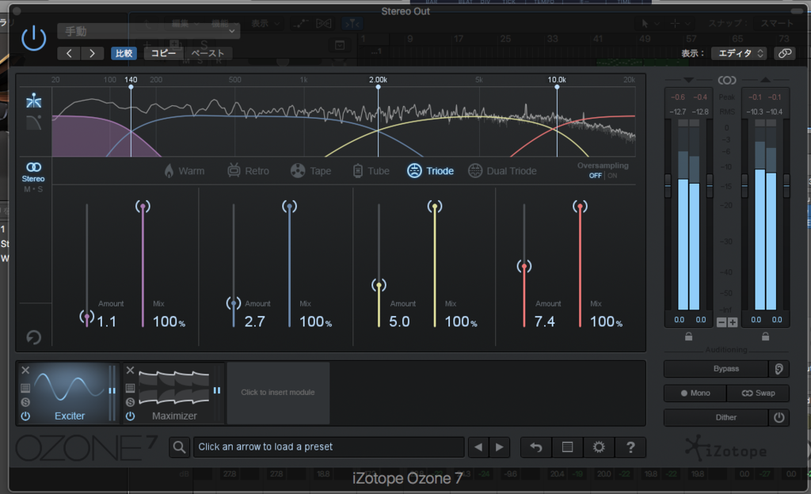Click the ペースト paste button
811x494 pixels.
point(208,53)
